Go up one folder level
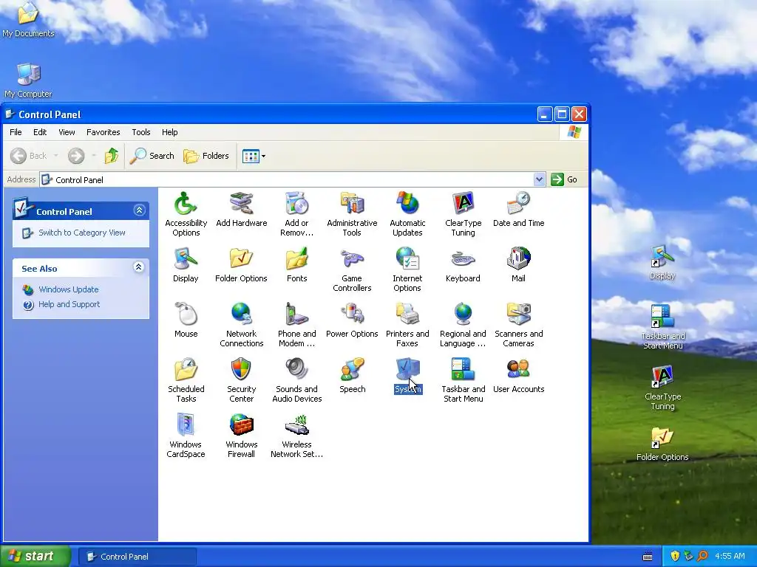Viewport: 757px width, 567px height. 112,156
